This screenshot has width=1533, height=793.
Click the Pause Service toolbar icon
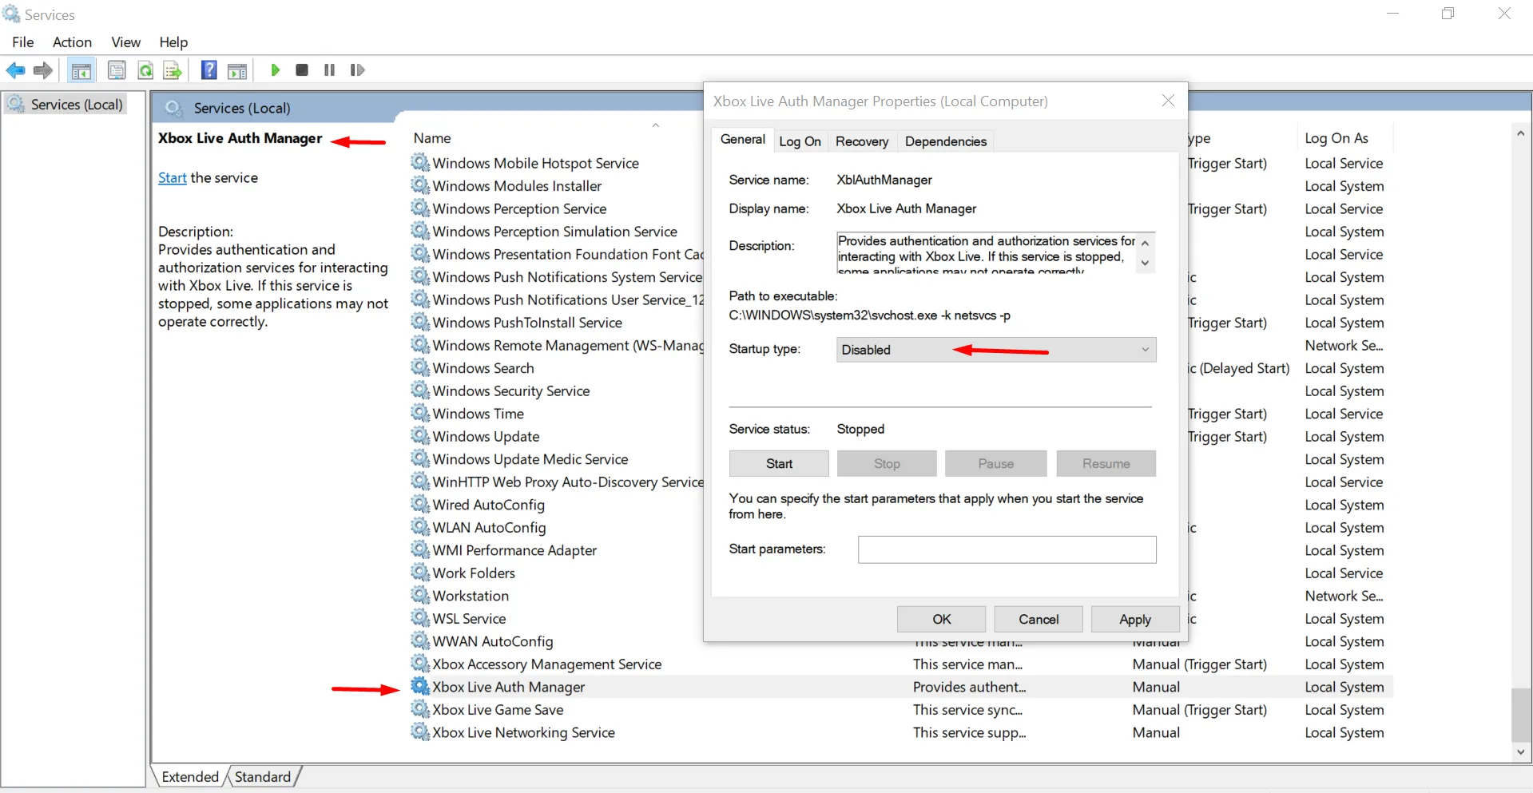tap(329, 70)
